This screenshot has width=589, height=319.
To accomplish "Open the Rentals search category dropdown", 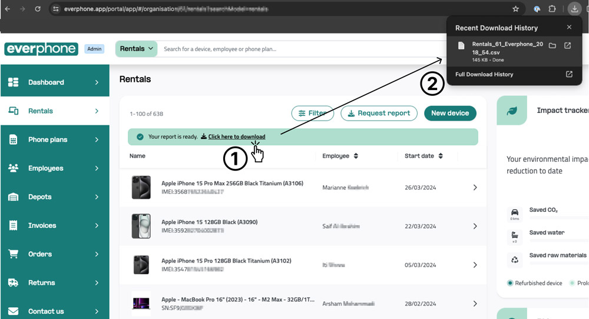I will click(x=137, y=49).
